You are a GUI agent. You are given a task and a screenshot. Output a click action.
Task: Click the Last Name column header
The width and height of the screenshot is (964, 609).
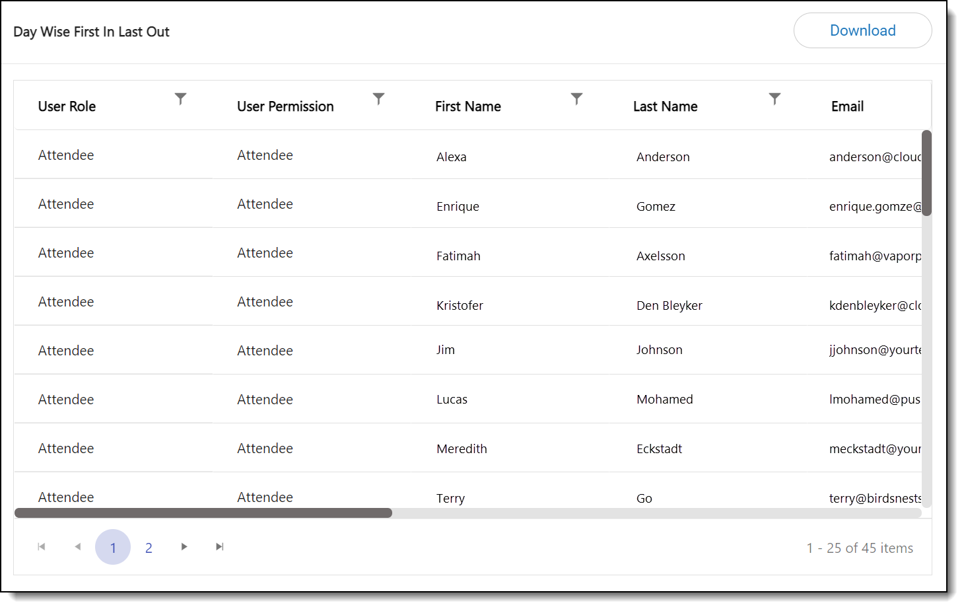pos(665,106)
